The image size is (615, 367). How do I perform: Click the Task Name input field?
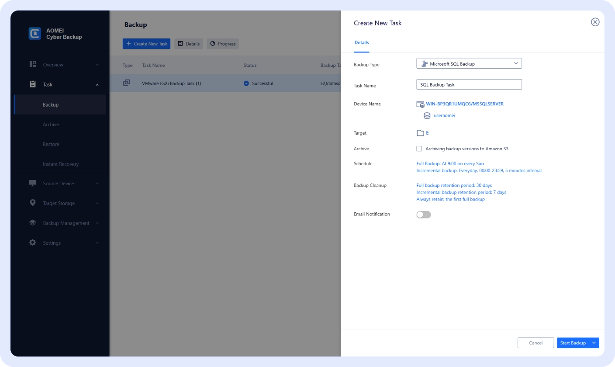(469, 84)
